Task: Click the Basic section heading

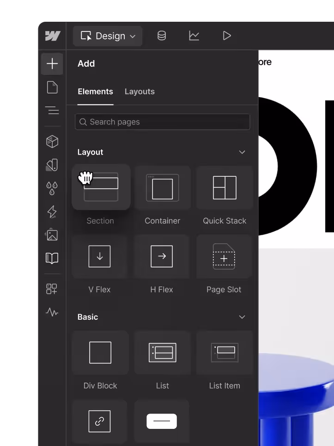Action: pos(88,317)
